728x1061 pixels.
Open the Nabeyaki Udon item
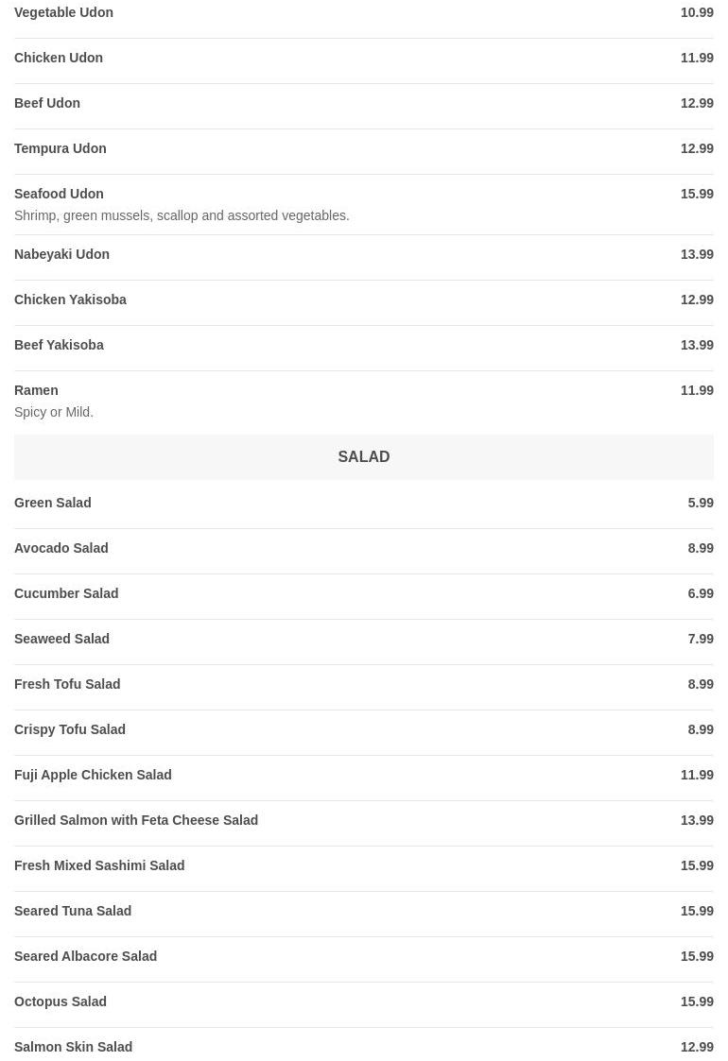point(61,254)
